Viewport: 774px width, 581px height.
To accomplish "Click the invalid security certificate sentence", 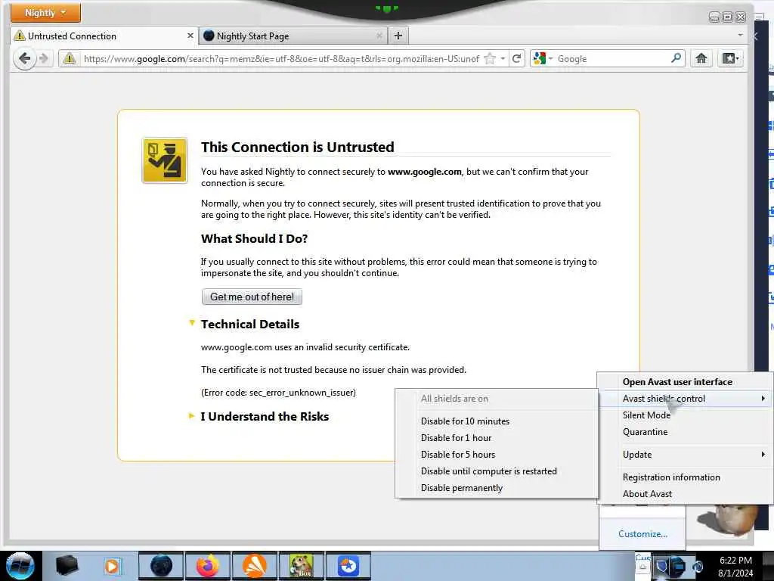I will pyautogui.click(x=305, y=346).
